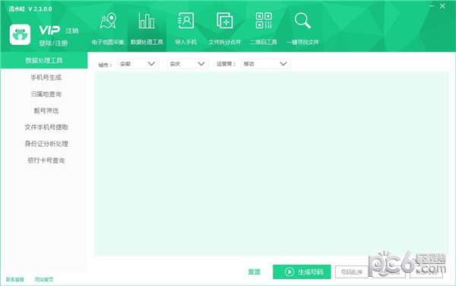Image resolution: width=456 pixels, height=286 pixels.
Task: Click the 重置 reset link
Action: [x=254, y=272]
